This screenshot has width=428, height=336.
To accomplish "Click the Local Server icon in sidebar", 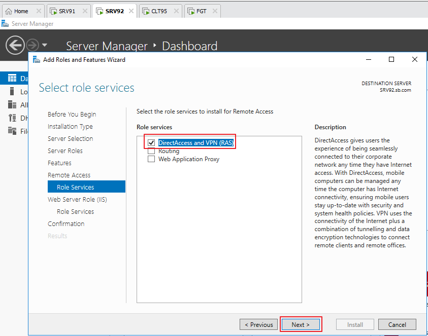I will coord(12,91).
